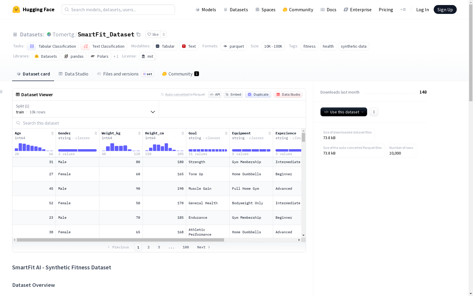Select the Text modality tag
This screenshot has width=473, height=296.
point(189,46)
